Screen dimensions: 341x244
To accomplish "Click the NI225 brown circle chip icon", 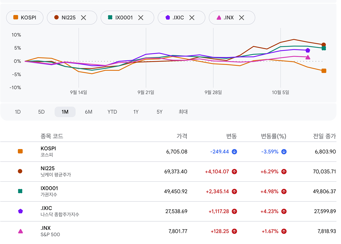I will pos(57,18).
